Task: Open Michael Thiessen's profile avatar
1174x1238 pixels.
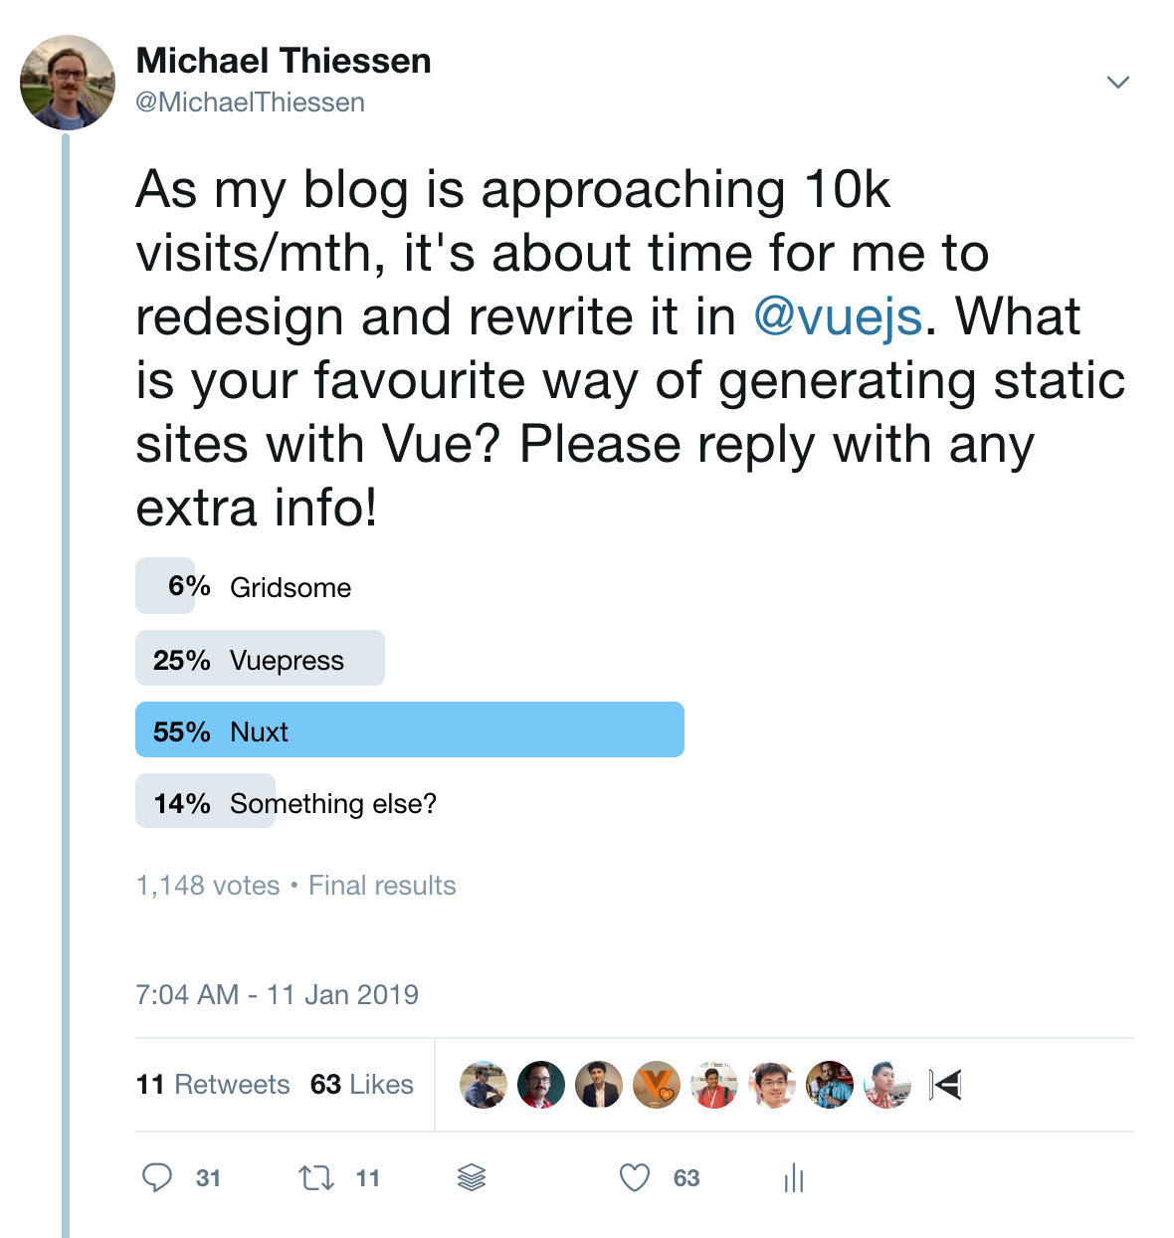Action: (68, 83)
